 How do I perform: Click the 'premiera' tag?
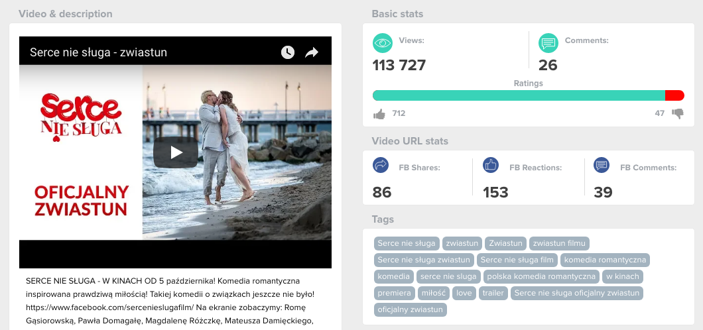pyautogui.click(x=394, y=293)
